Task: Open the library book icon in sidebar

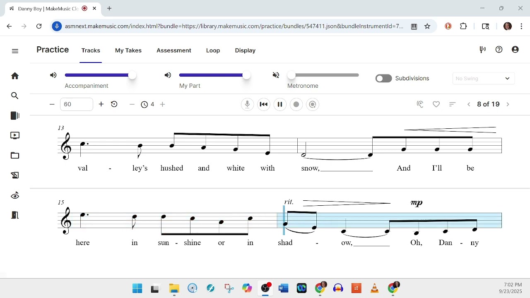Action: click(15, 115)
